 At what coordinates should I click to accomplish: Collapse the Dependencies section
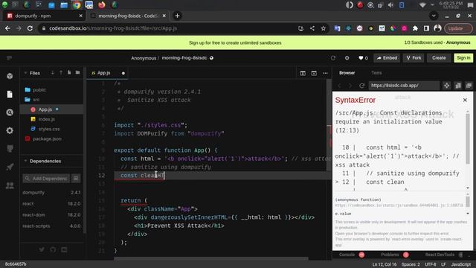pos(25,161)
